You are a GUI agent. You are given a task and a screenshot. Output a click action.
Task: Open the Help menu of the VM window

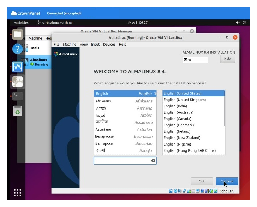pos(122,44)
